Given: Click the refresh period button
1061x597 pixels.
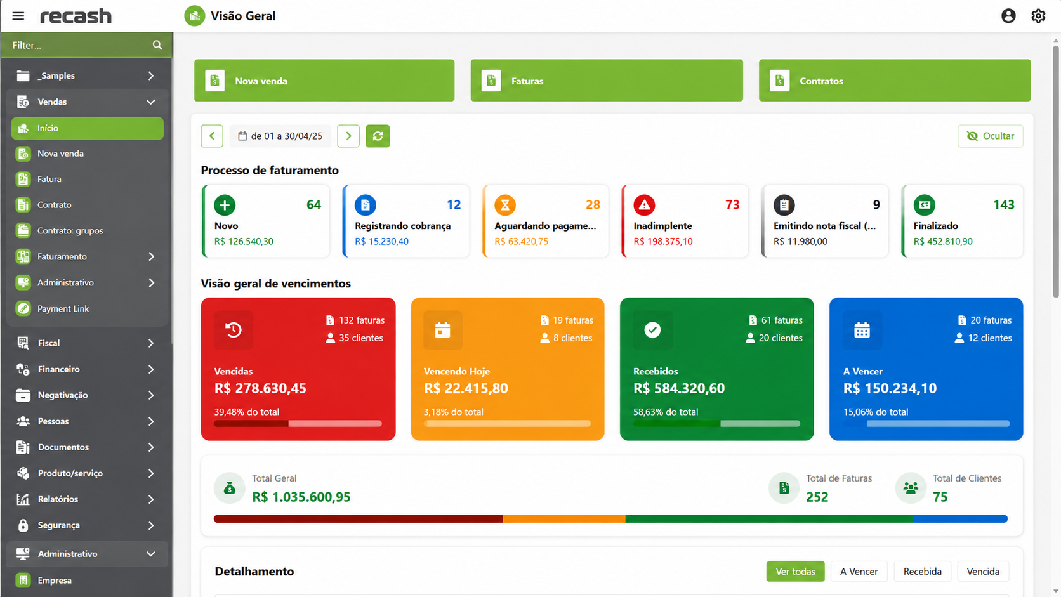Looking at the screenshot, I should (x=378, y=136).
